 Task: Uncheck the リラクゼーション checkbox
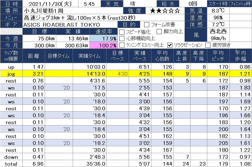coord(170,45)
